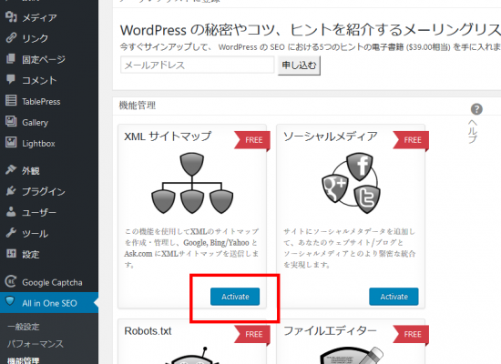Click the Google Captcha icon
The image size is (501, 364).
pyautogui.click(x=11, y=281)
